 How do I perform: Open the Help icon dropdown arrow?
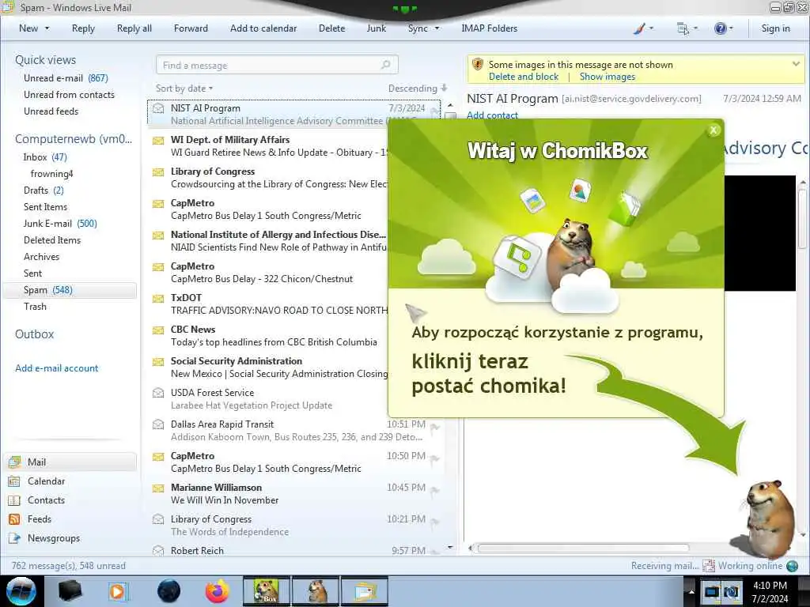coord(731,28)
